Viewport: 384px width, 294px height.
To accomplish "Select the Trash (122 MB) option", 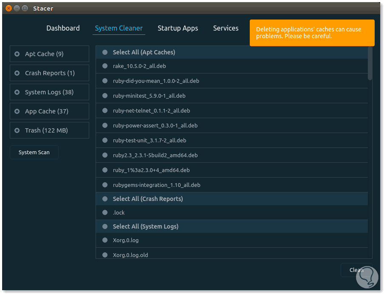I will (x=17, y=130).
